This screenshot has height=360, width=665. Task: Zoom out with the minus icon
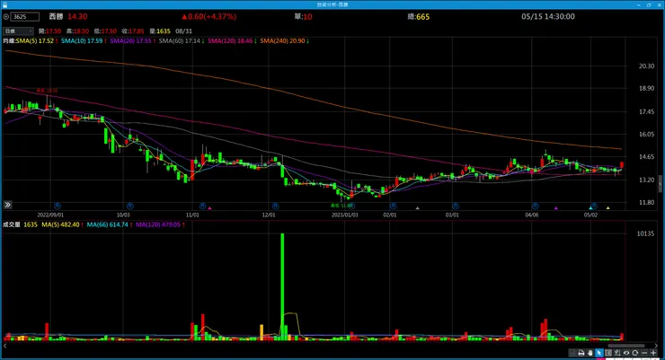point(644,353)
